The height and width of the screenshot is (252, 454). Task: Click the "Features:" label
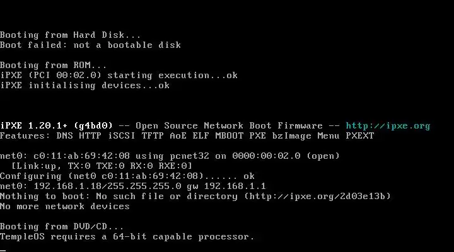[x=25, y=135]
